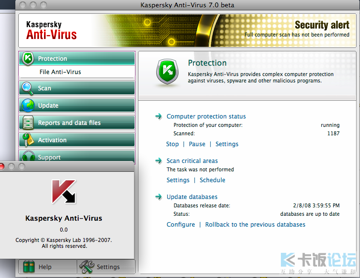360x278 pixels.
Task: Click the Help books icon
Action: pos(29,267)
